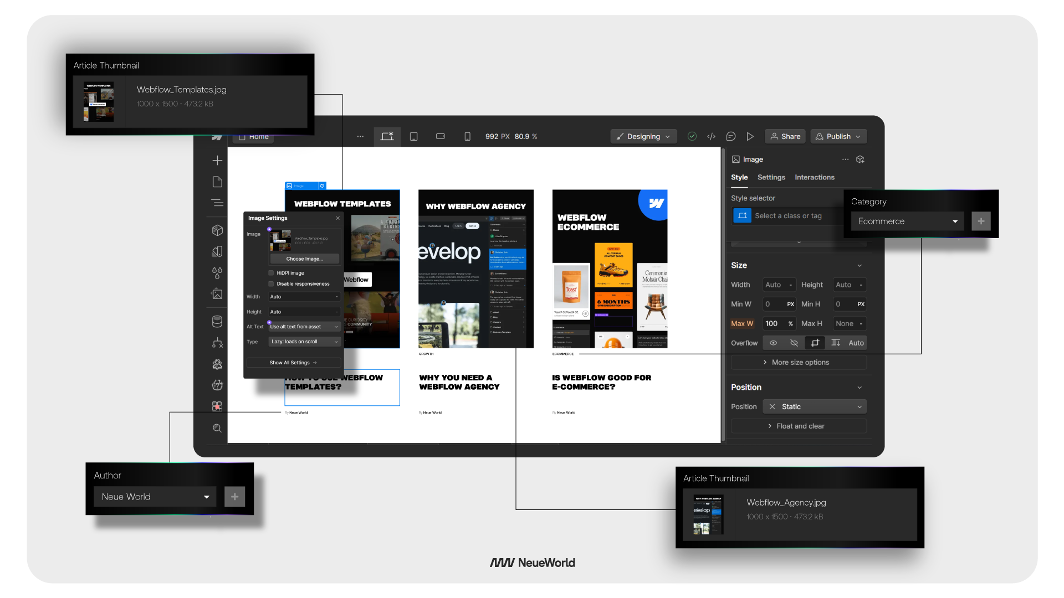Select the base desktop breakpoint icon
1064x598 pixels.
tap(387, 136)
